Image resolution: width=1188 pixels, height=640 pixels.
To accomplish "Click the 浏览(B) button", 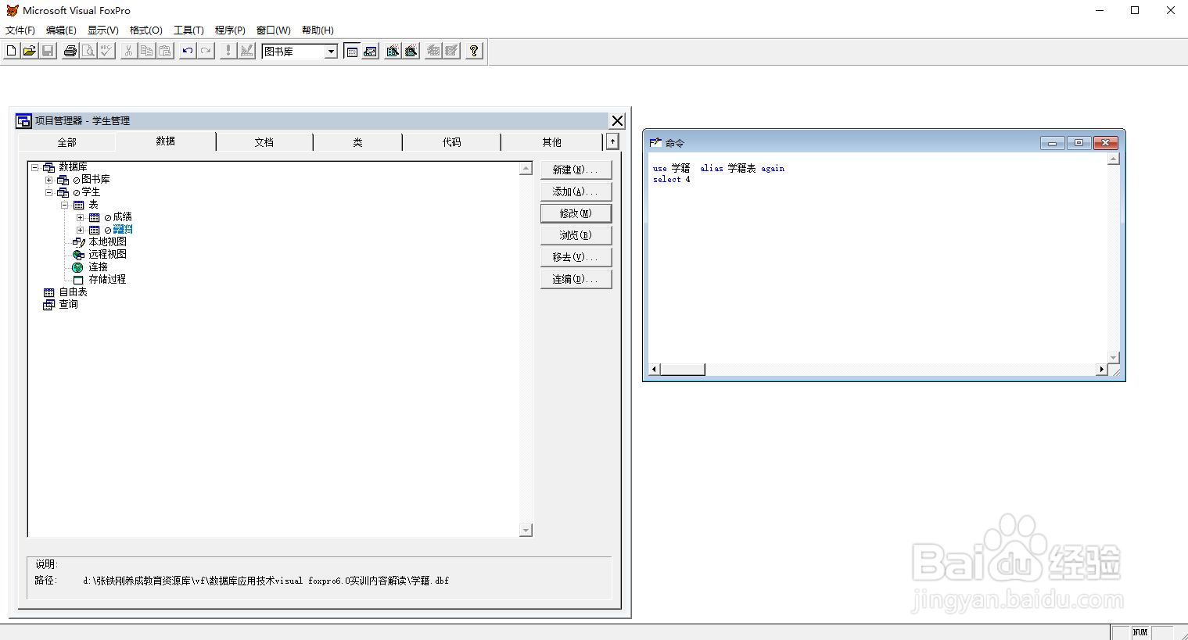I will click(576, 235).
